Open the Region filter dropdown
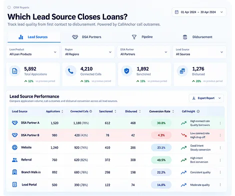 pos(88,52)
